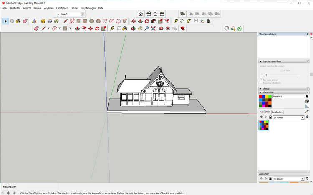Select the Pan hand tool
This screenshot has width=313, height=195.
tap(140, 28)
